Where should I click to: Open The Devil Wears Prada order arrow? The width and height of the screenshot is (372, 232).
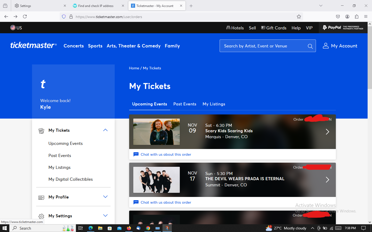[x=327, y=180]
